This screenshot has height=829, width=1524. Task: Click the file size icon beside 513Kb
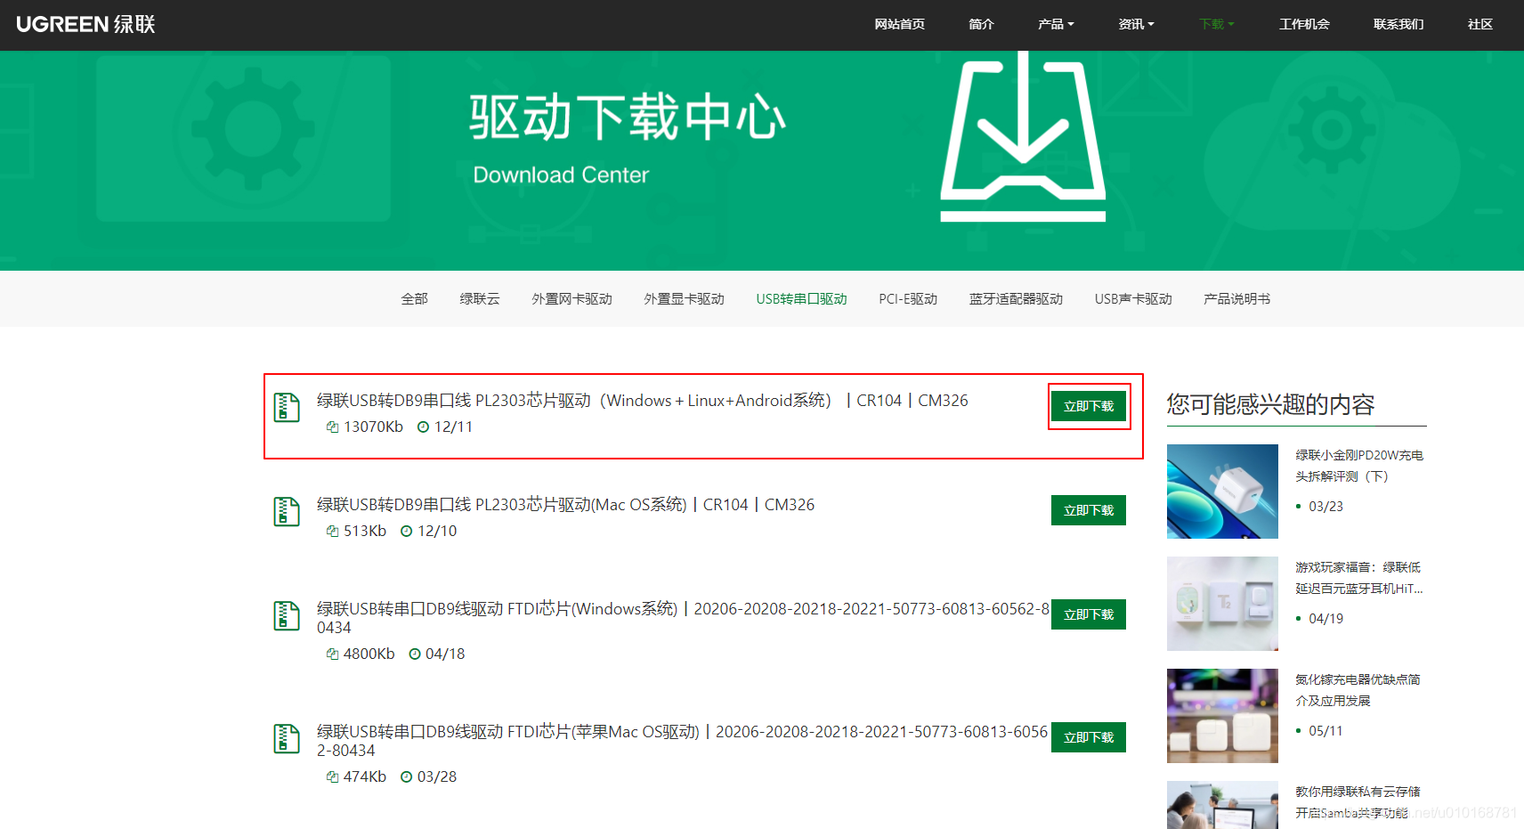coord(332,532)
